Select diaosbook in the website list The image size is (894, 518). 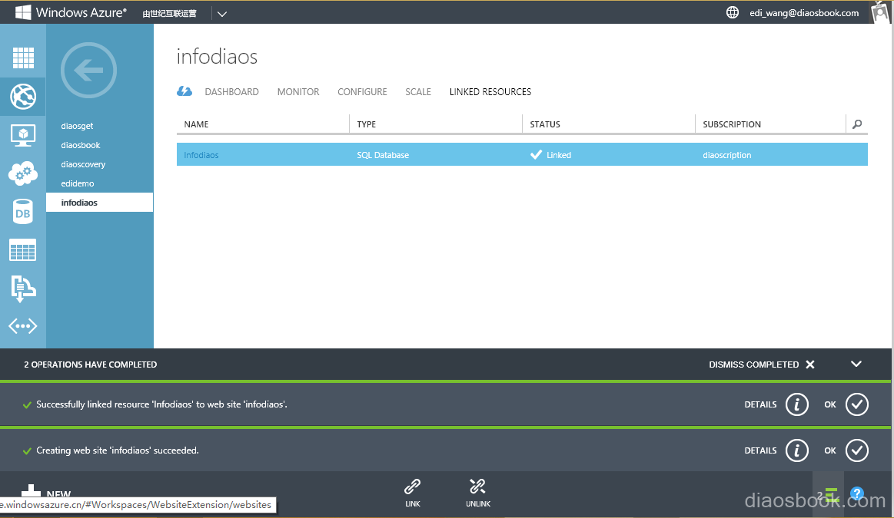coord(81,145)
